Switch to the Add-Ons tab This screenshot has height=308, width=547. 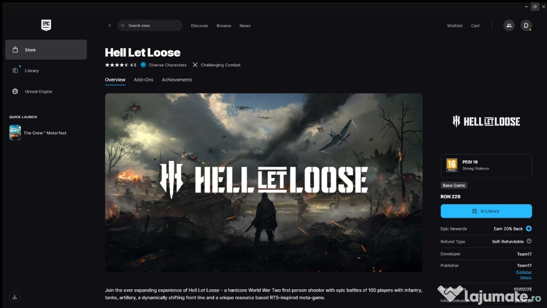click(143, 80)
